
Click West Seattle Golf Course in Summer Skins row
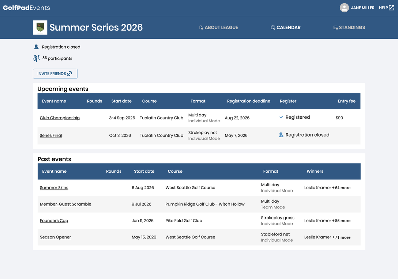[190, 187]
